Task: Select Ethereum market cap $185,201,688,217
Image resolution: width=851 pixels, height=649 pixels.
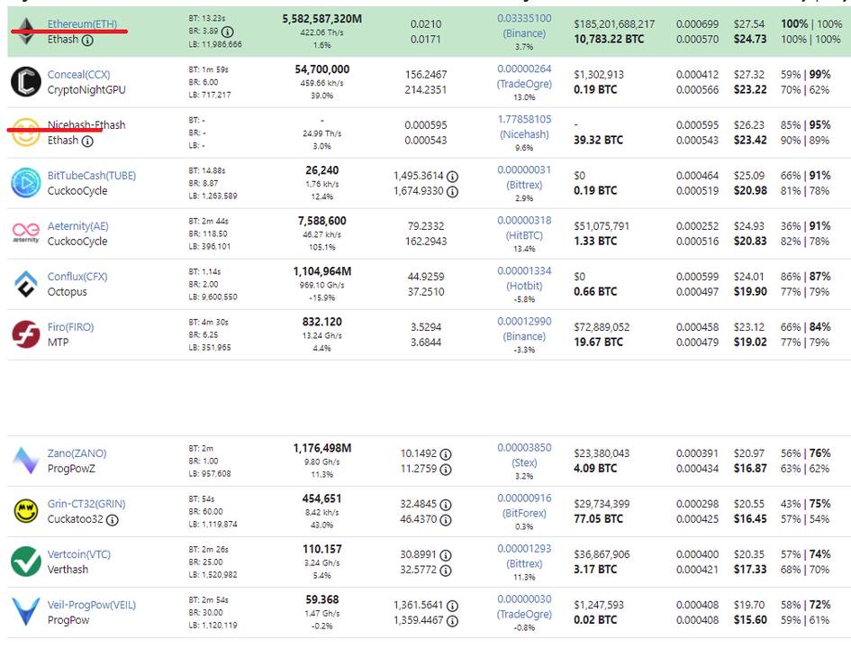Action: [614, 24]
